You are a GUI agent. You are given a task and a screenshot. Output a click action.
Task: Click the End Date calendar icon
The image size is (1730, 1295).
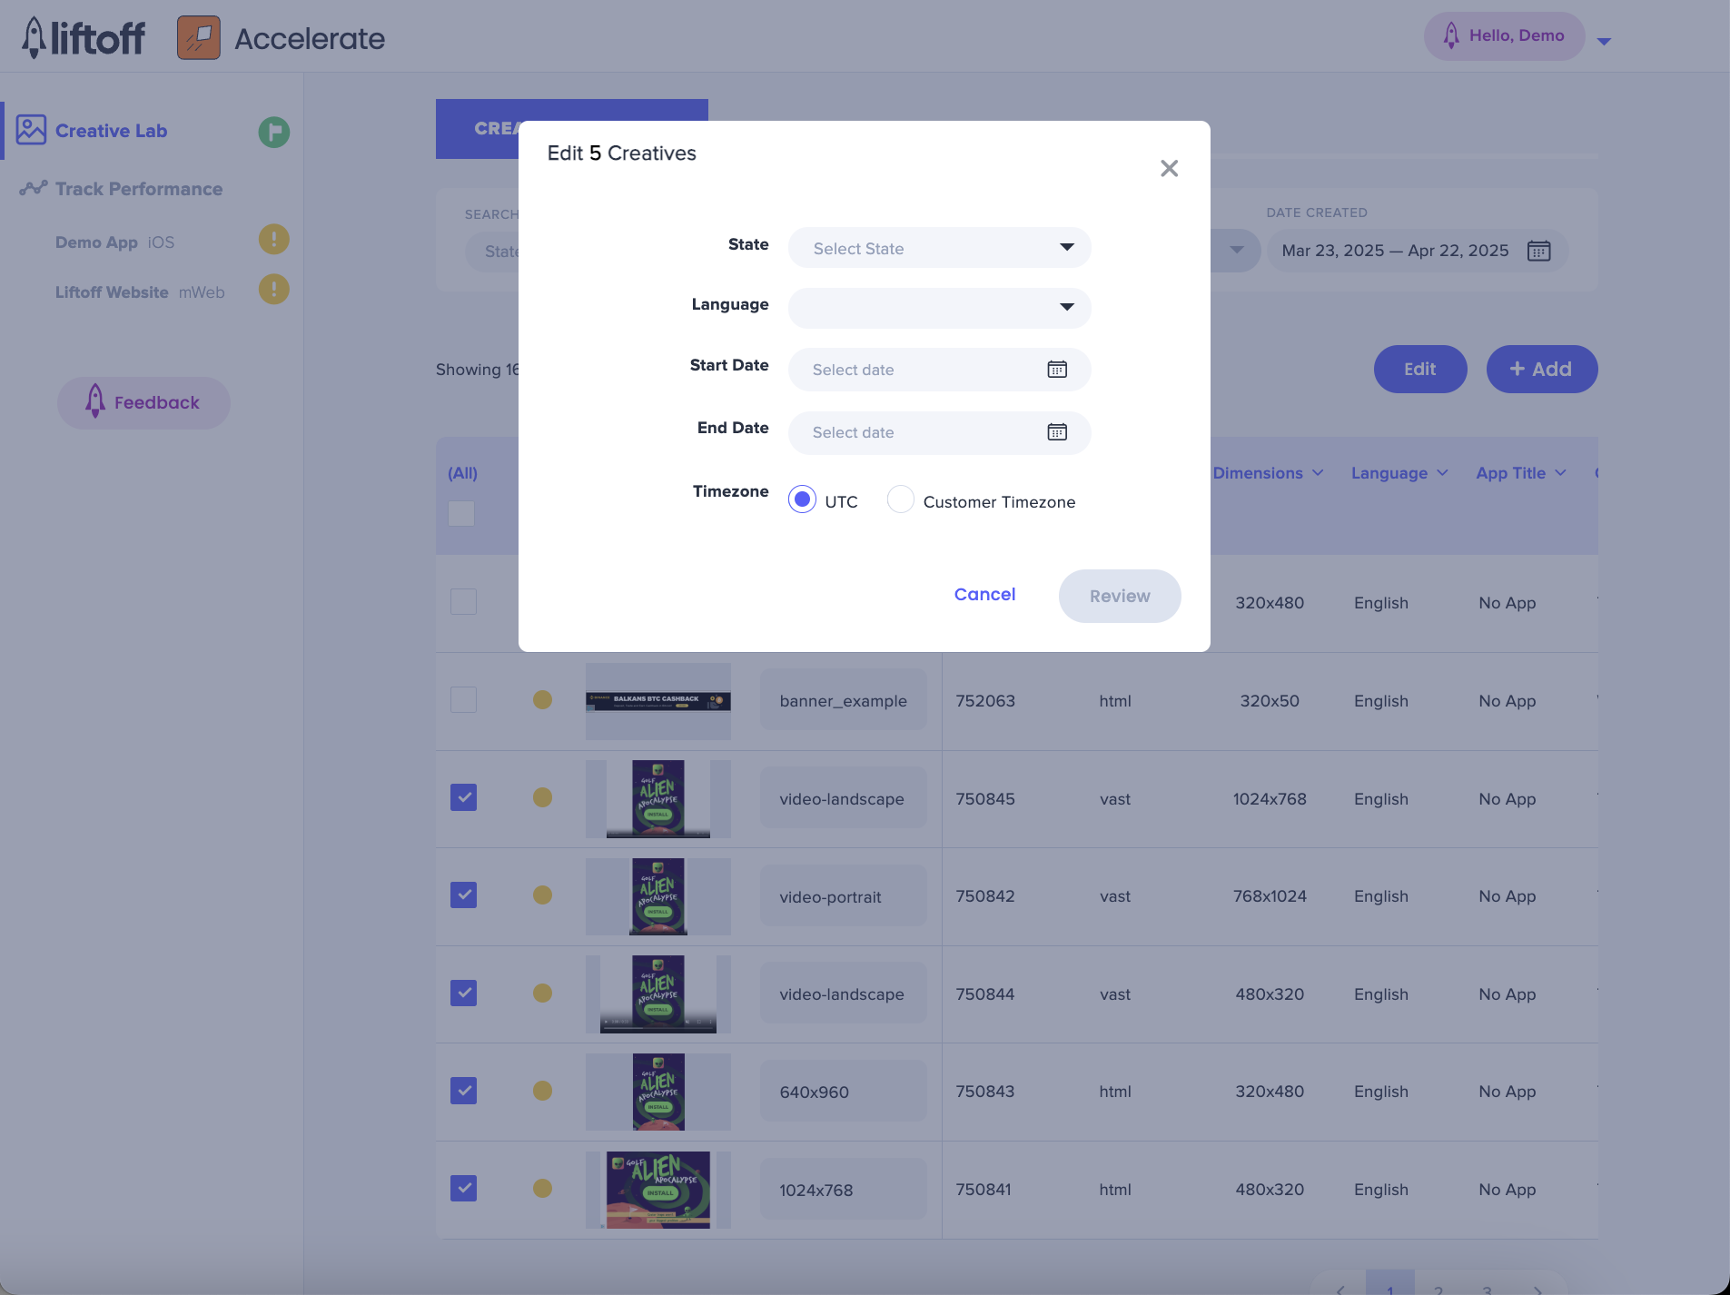tap(1057, 432)
